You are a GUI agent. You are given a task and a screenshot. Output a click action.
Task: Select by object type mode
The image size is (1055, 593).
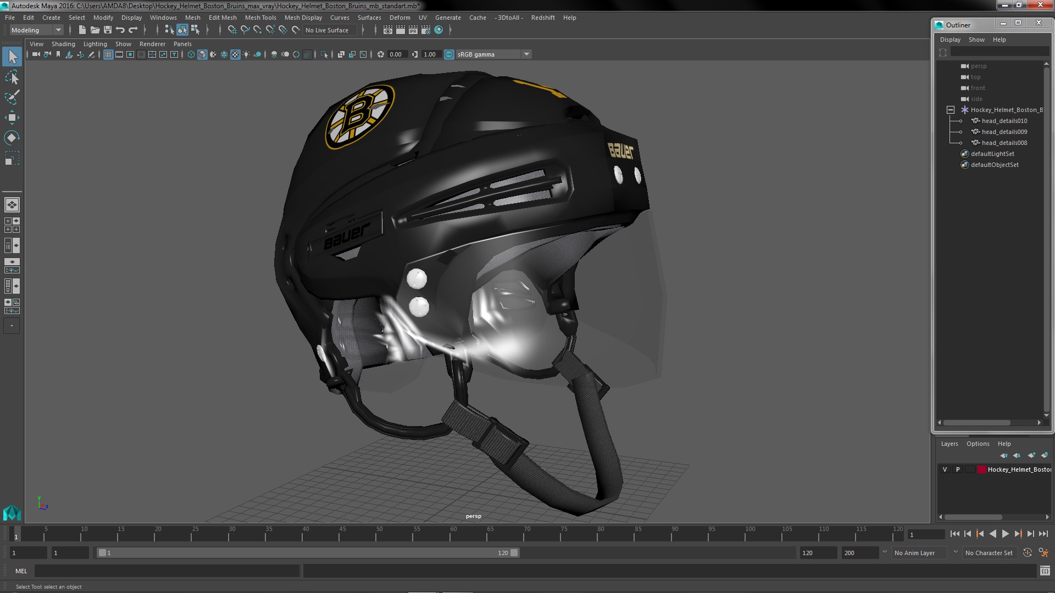(x=182, y=30)
